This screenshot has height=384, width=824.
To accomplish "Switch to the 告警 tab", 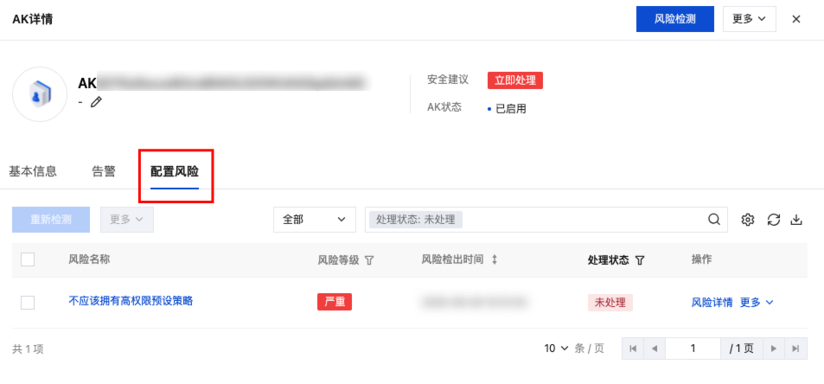I will pos(104,171).
